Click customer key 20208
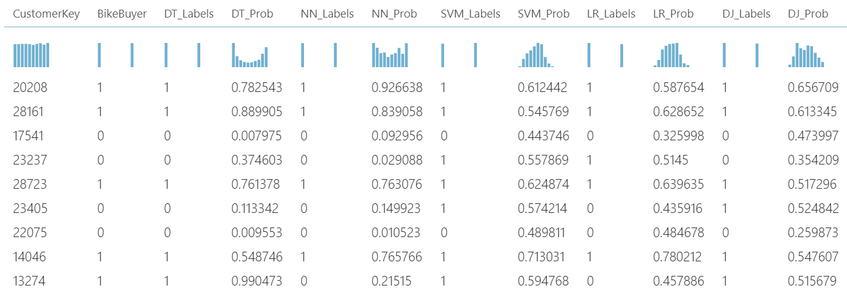The height and width of the screenshot is (291, 847). (x=30, y=88)
